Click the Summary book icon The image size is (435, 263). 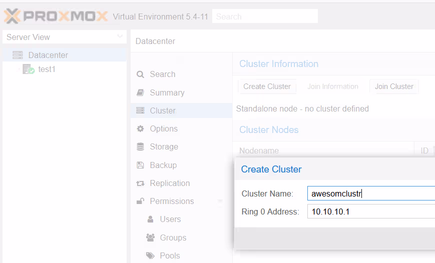coord(141,92)
